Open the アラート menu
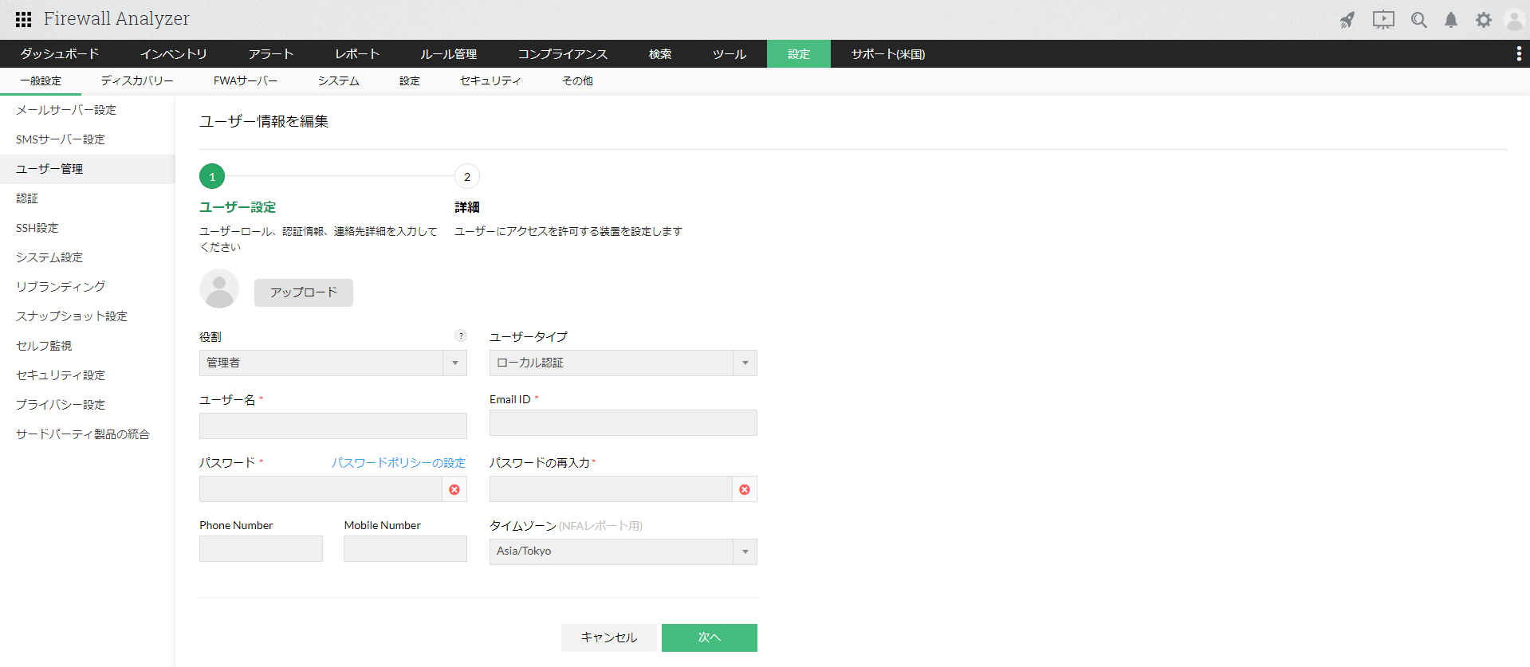Screen dimensions: 1530x667 [271, 53]
